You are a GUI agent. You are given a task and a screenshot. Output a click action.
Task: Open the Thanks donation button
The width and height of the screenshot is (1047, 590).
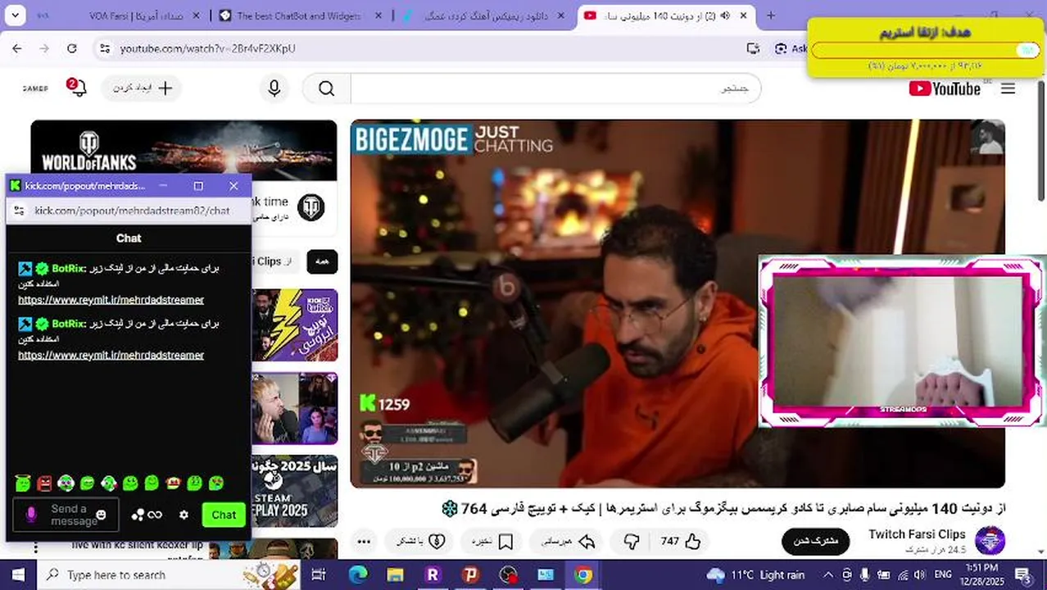(421, 541)
